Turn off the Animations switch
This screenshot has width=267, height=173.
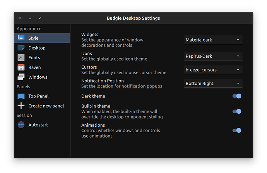pos(237,131)
